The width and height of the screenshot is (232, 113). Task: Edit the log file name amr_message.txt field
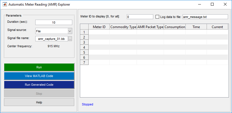[x=205, y=17]
